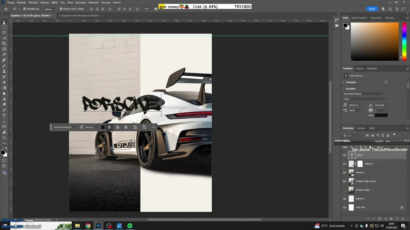
Task: Select the Move tool in the toolbar
Action: tap(4, 21)
